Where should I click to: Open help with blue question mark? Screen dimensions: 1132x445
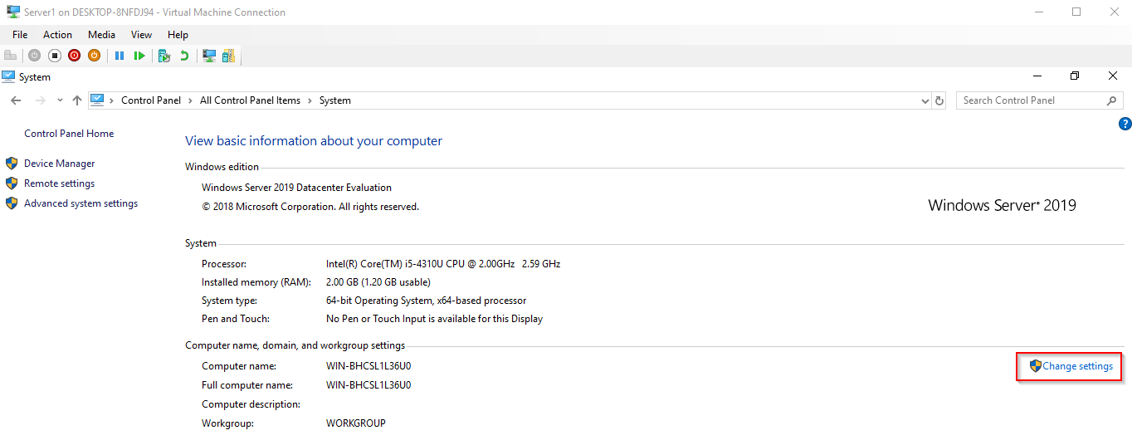point(1125,125)
